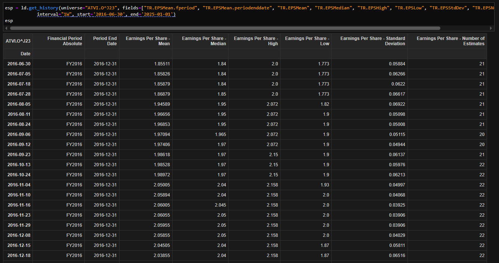Screen dimensions: 499x263
Task: Click the 'Number of Estimates' column header
Action: (x=450, y=41)
